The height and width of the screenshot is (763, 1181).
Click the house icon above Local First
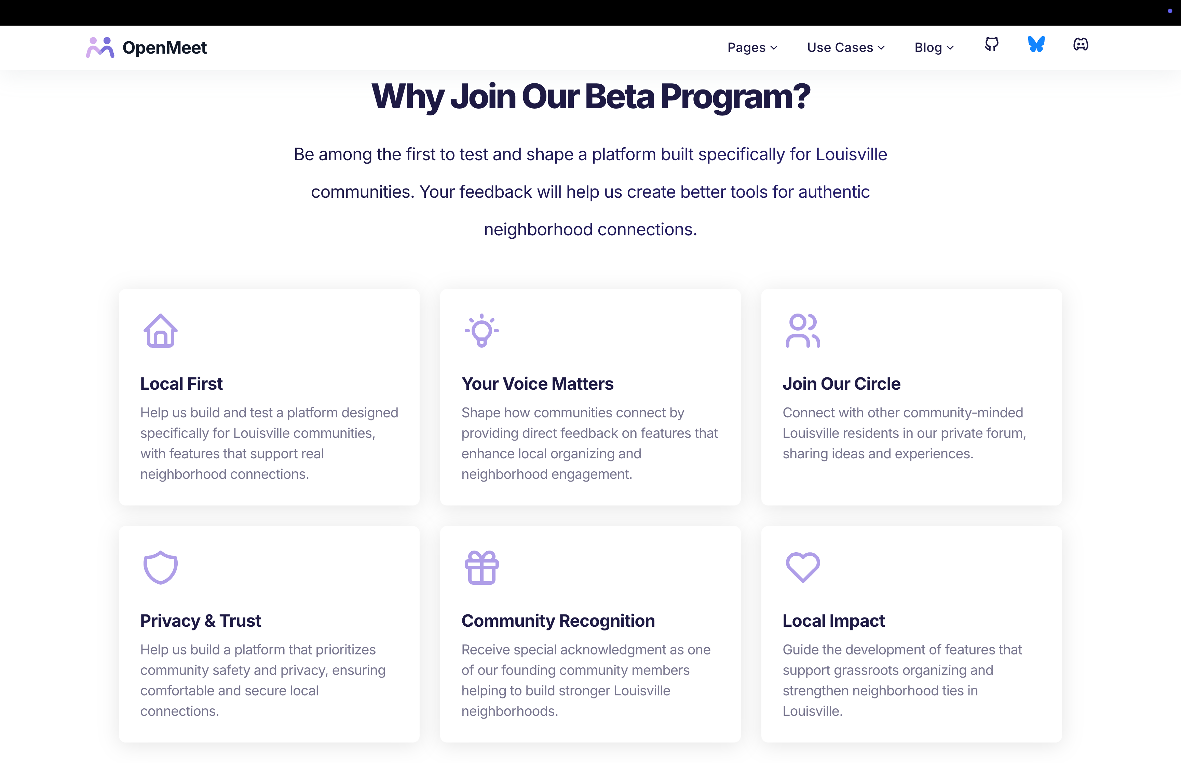(160, 331)
